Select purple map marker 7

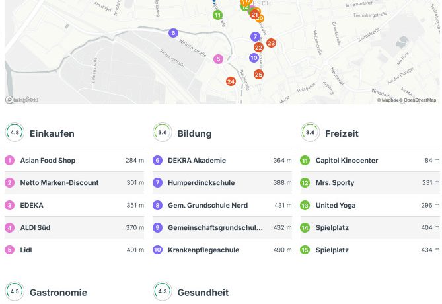point(256,36)
